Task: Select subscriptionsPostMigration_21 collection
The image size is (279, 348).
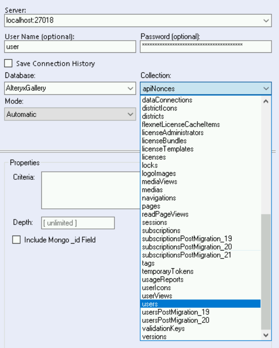Action: tap(201, 255)
